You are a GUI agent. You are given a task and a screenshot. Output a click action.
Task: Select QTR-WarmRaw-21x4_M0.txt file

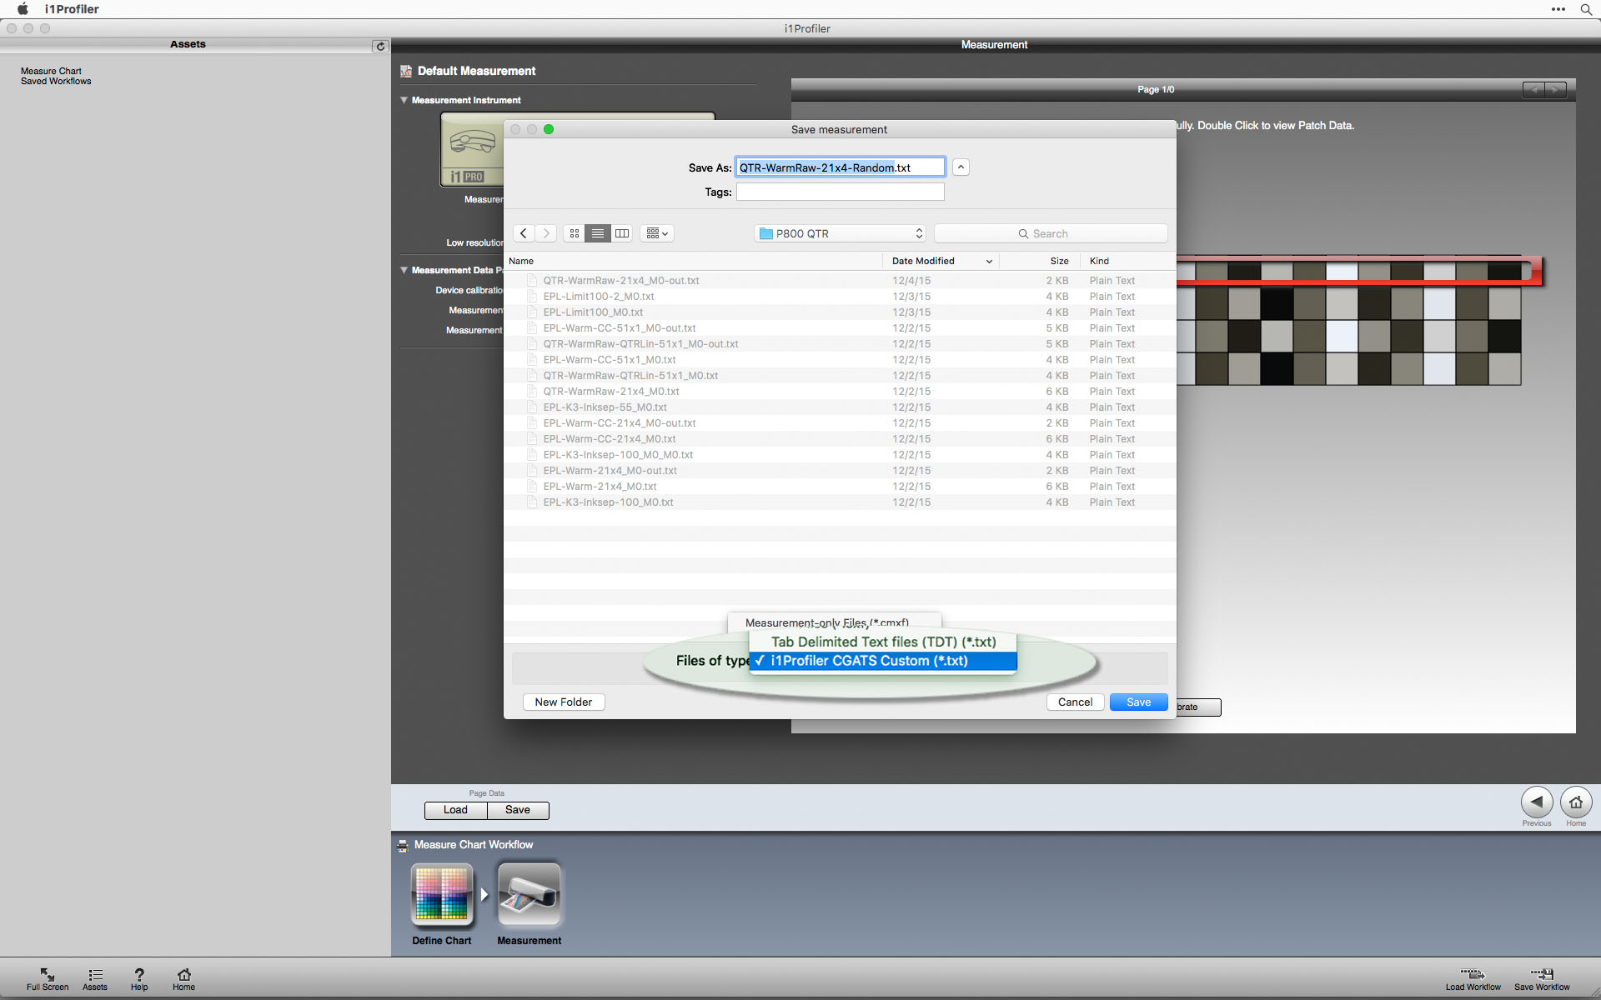840,392
